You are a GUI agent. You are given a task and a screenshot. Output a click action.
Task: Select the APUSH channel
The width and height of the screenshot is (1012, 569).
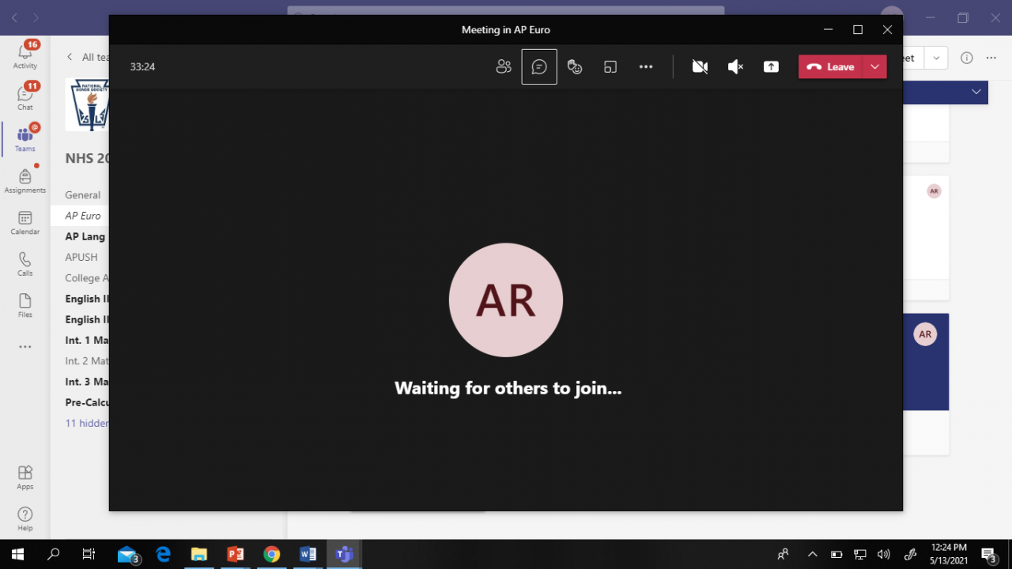pos(81,257)
